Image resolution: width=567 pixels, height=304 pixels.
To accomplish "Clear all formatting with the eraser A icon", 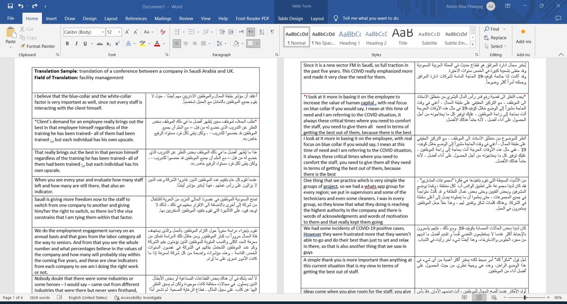I will click(x=163, y=32).
